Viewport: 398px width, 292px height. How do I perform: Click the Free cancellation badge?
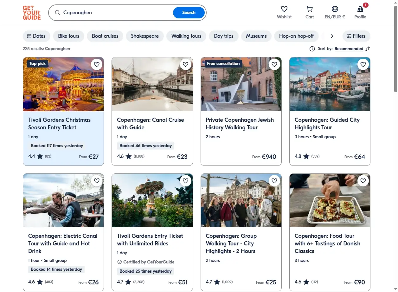223,64
